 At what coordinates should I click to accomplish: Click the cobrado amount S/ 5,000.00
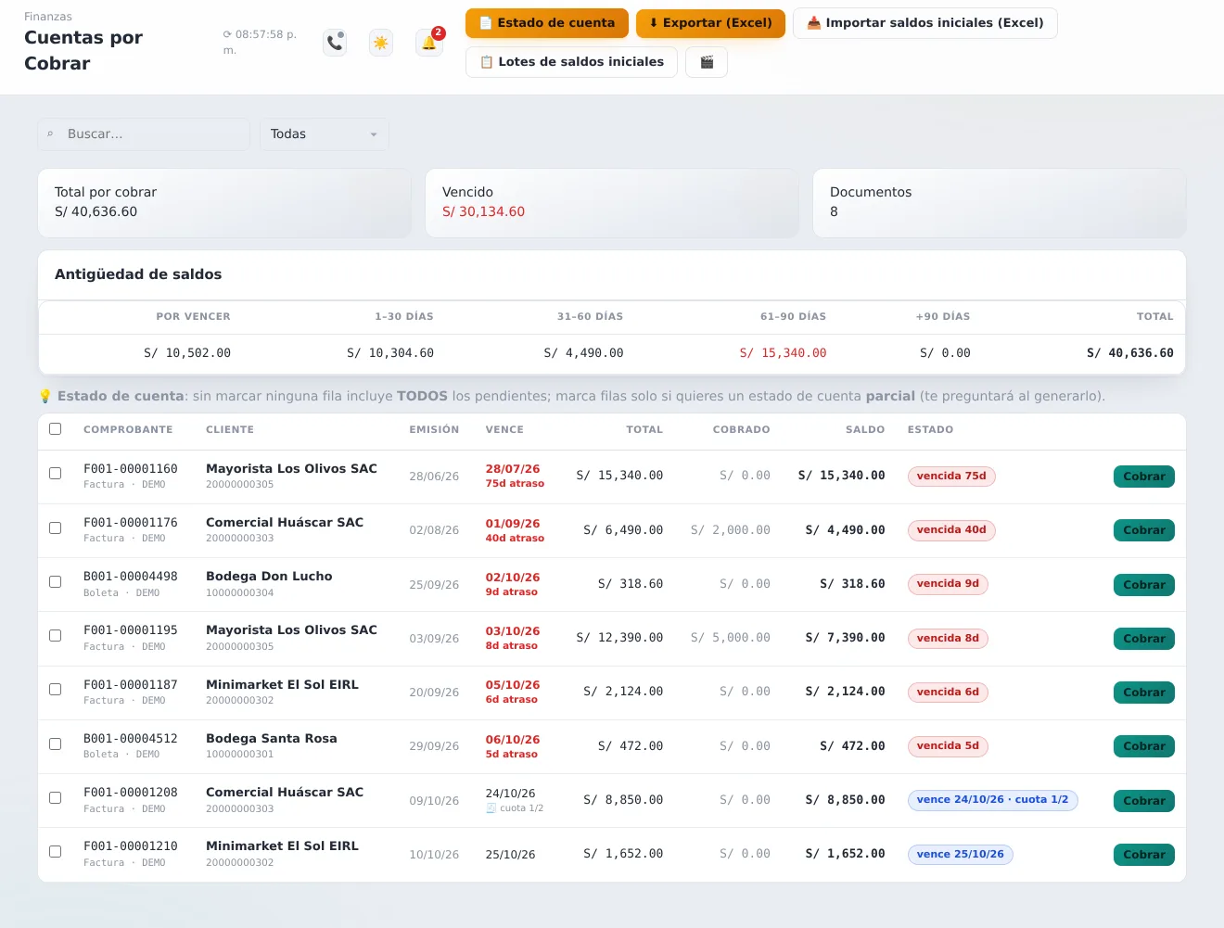pos(731,638)
